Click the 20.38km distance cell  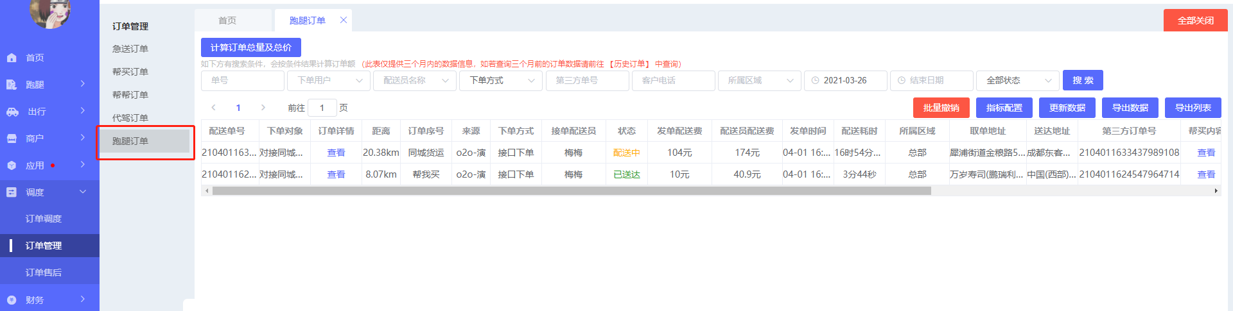click(x=381, y=153)
